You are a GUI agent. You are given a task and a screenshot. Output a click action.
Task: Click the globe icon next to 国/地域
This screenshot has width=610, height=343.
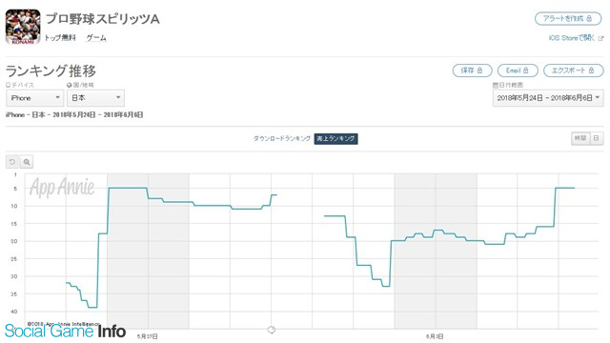click(x=70, y=85)
